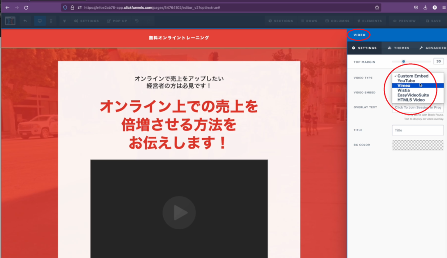
Task: Click the padlock site security icon
Action: 72,8
